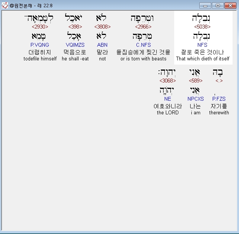Select parsing code ABN

[102, 45]
